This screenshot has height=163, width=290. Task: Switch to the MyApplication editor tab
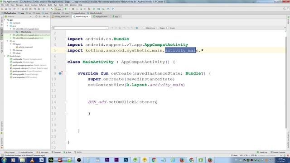[x=101, y=17]
